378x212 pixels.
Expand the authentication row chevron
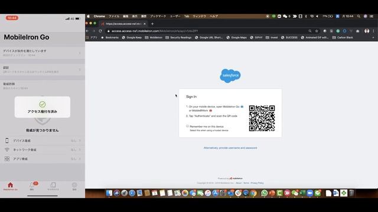(x=80, y=69)
